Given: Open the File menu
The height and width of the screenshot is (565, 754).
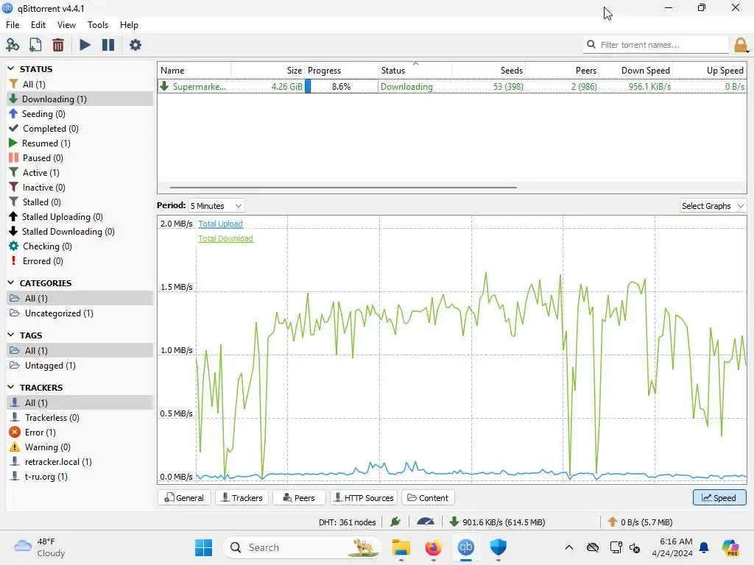Looking at the screenshot, I should point(13,25).
